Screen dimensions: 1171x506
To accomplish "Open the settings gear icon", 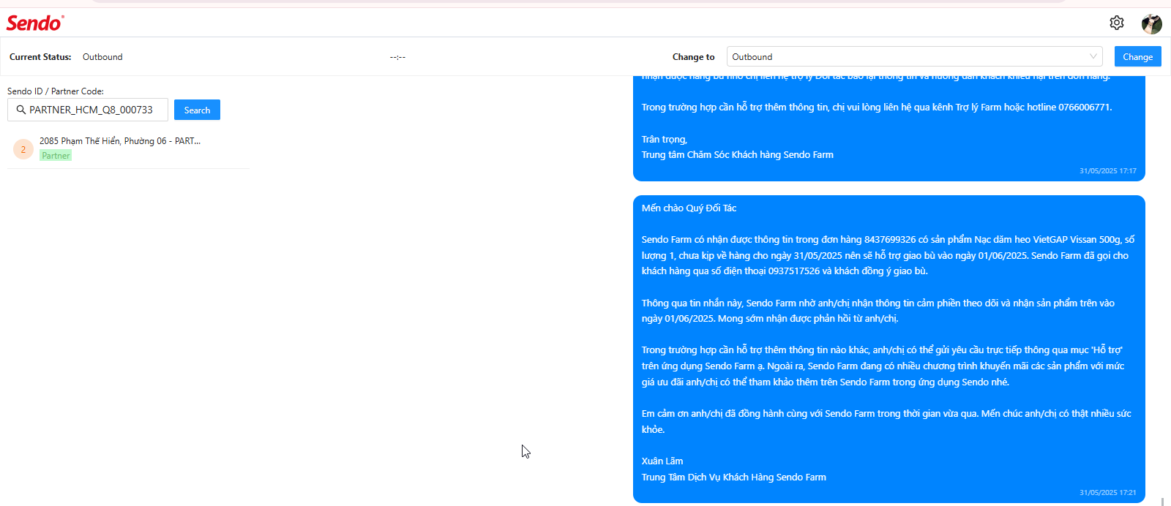I will click(1116, 23).
